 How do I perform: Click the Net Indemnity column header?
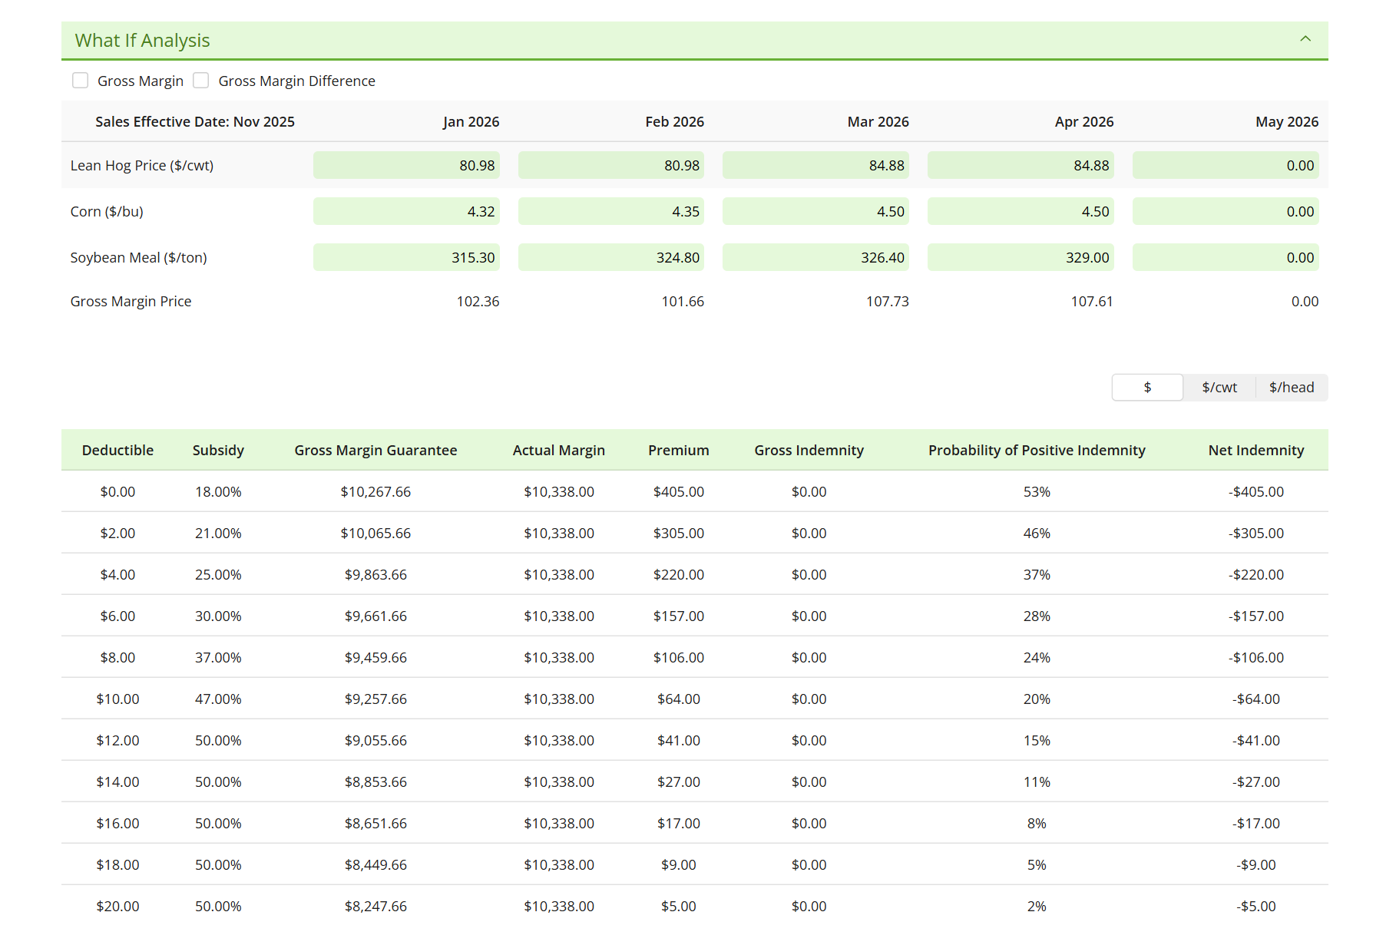[x=1255, y=451]
